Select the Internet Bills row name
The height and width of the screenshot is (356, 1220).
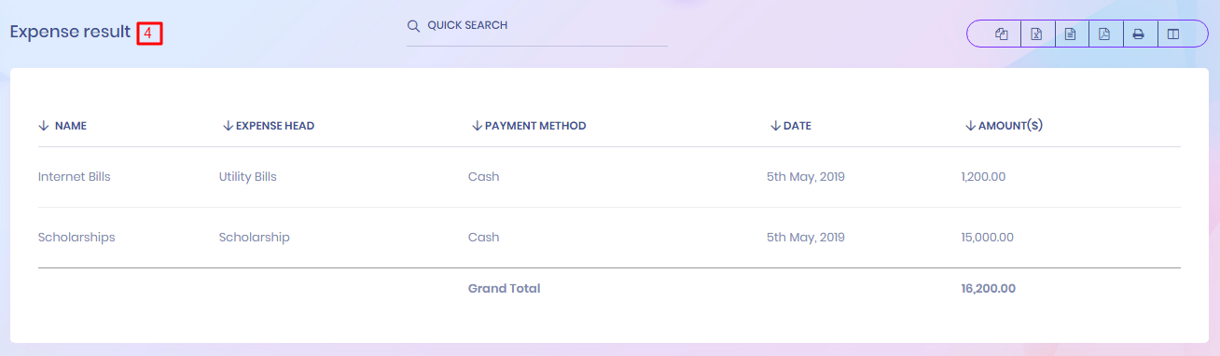[x=75, y=176]
